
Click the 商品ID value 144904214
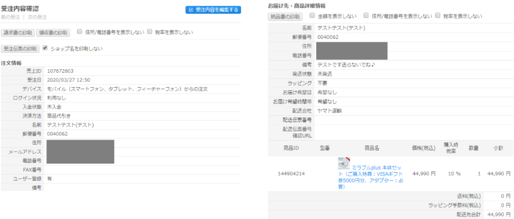pos(291,174)
